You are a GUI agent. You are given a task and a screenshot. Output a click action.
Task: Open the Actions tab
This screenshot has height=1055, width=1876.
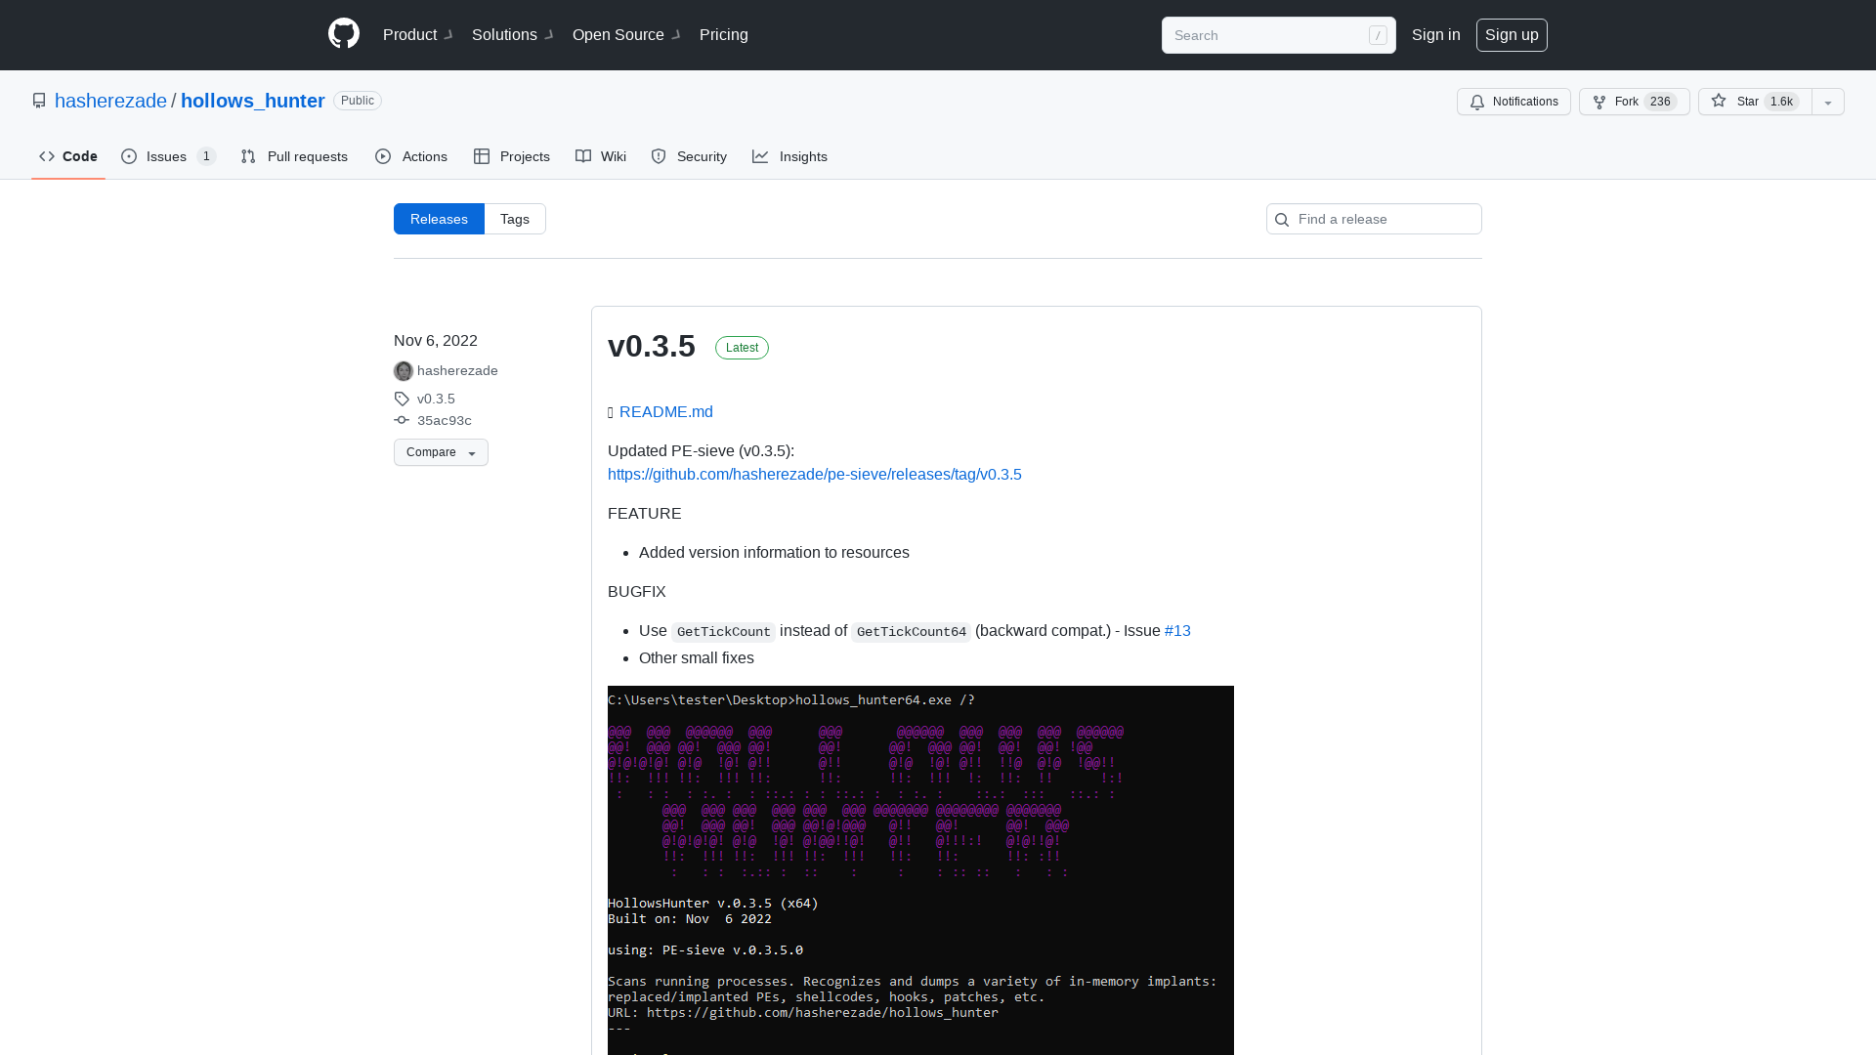411,156
